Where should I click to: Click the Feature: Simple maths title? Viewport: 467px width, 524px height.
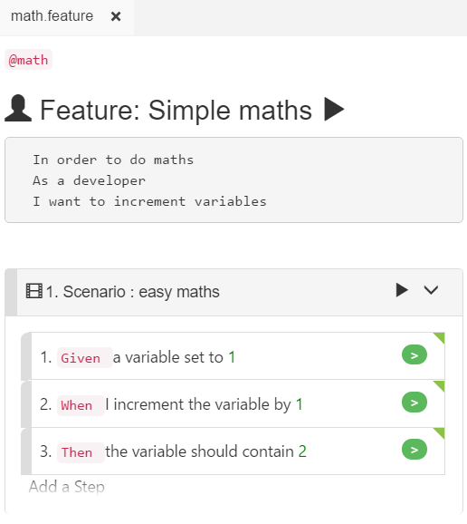[x=176, y=110]
